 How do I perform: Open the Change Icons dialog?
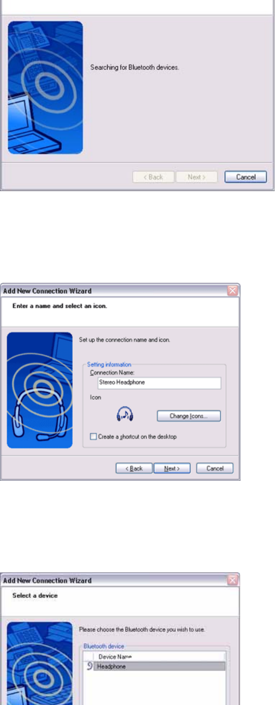[x=189, y=416]
